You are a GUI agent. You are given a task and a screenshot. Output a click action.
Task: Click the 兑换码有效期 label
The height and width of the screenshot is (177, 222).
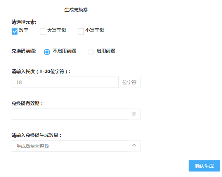[x=27, y=103]
